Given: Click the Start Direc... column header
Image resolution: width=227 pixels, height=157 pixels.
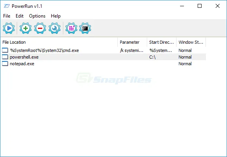Looking at the screenshot, I should coord(162,42).
